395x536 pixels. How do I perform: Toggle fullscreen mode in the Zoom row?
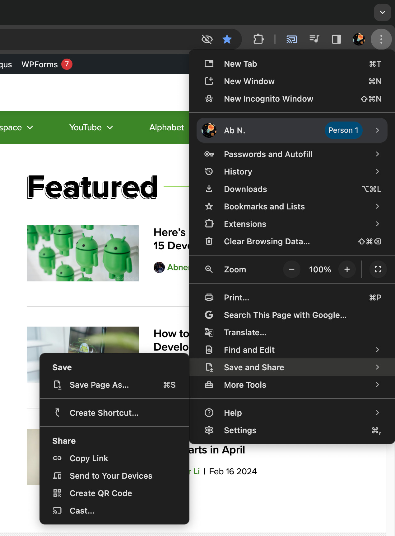[378, 270]
